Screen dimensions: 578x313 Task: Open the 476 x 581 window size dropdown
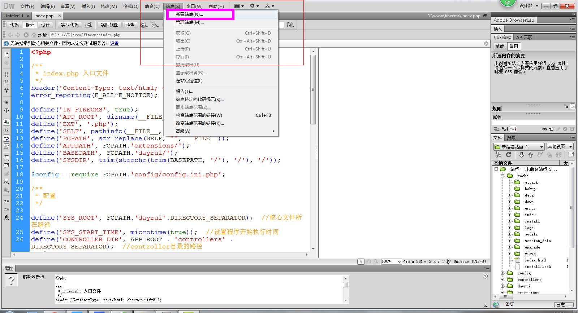click(415, 261)
